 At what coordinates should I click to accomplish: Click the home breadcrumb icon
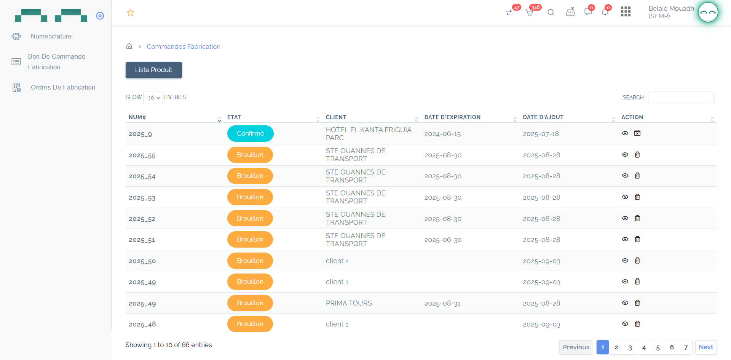coord(129,46)
